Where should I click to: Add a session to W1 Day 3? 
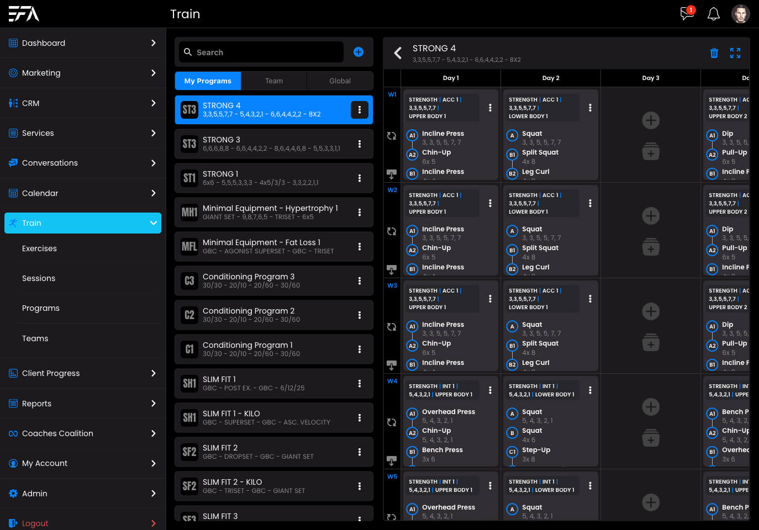click(x=651, y=120)
